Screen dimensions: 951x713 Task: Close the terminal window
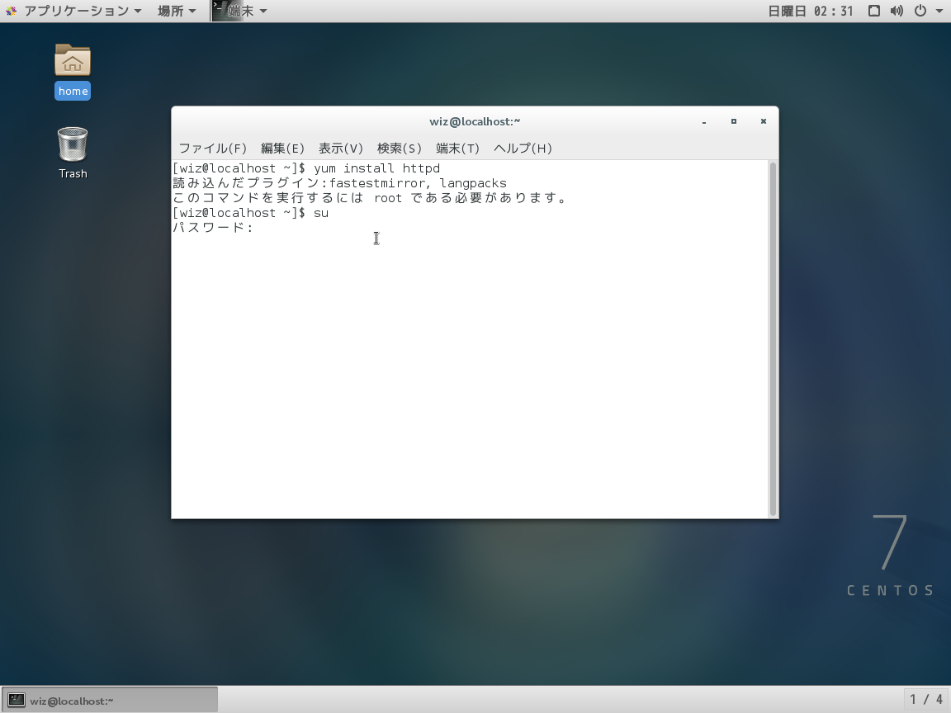tap(764, 122)
